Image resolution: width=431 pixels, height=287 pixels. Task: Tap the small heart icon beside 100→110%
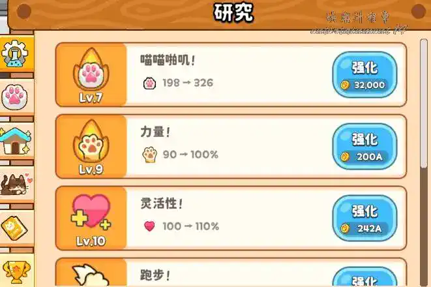pos(149,226)
